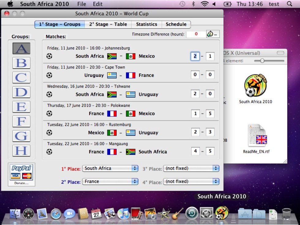
Task: Expand the 3° Place (not fixed) dropdown
Action: click(x=191, y=168)
